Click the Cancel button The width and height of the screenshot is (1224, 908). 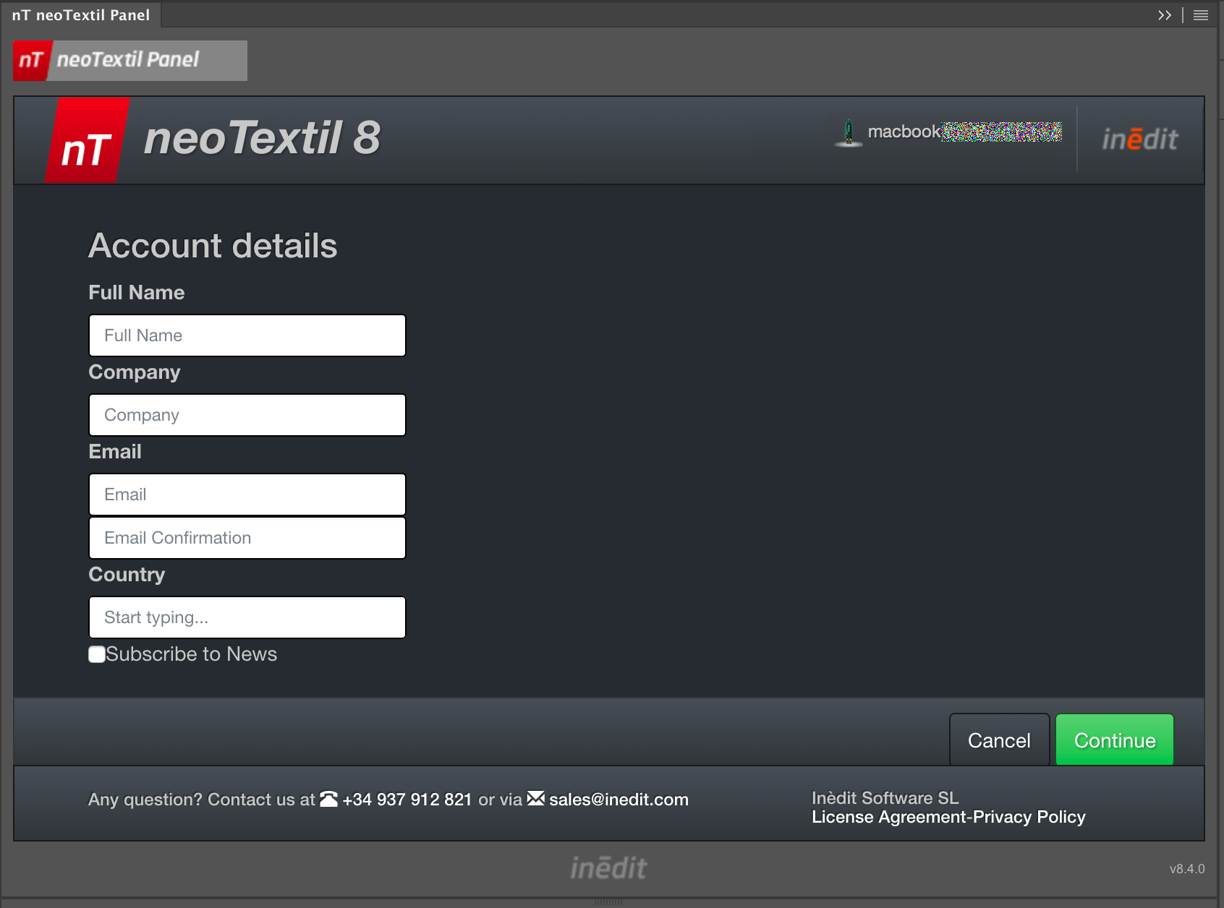pos(999,740)
